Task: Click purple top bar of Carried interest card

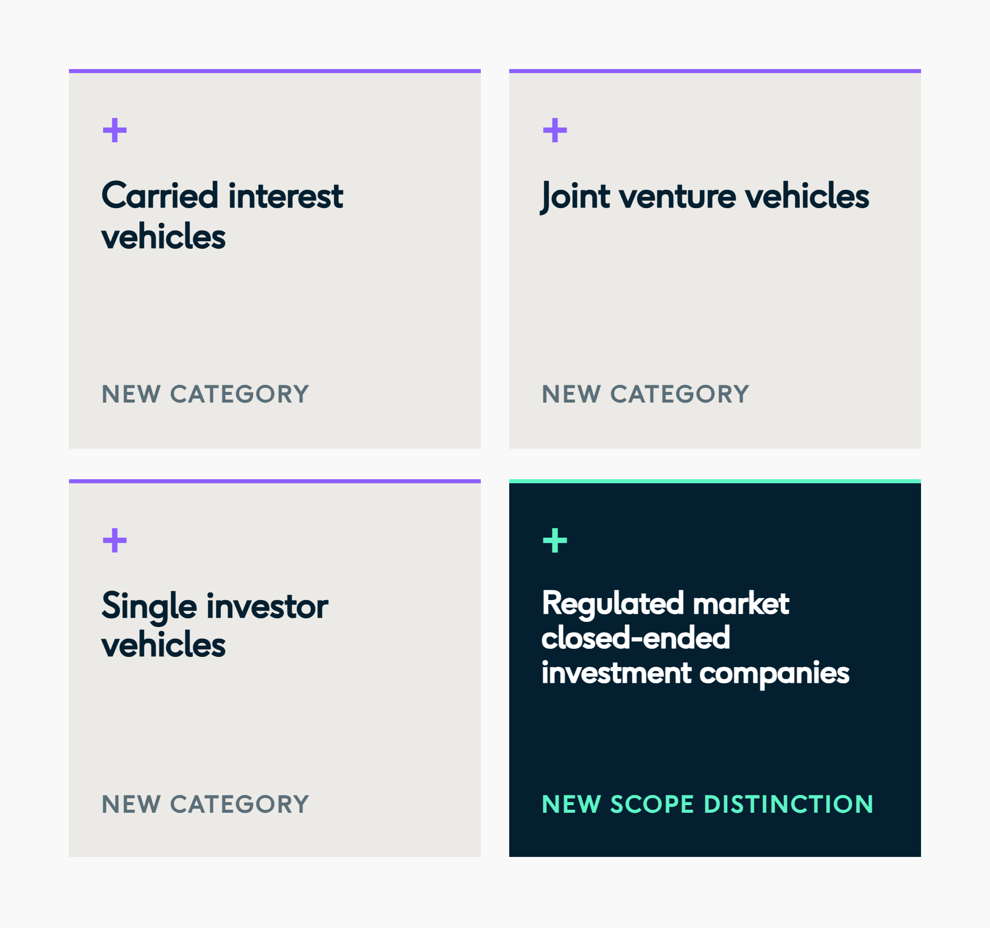Action: [x=275, y=71]
